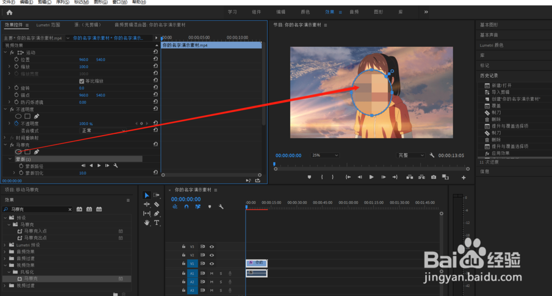The width and height of the screenshot is (552, 296).
Task: Step forward one frame in program monitor
Action: (384, 177)
